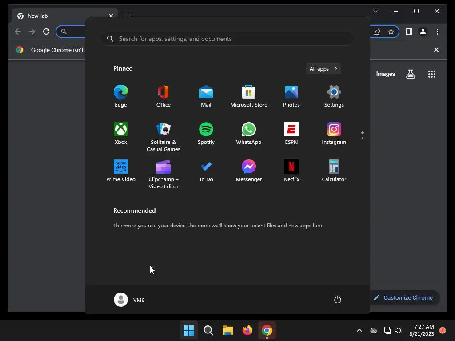This screenshot has height=341, width=455.
Task: Open File Explorer from taskbar
Action: tap(228, 330)
